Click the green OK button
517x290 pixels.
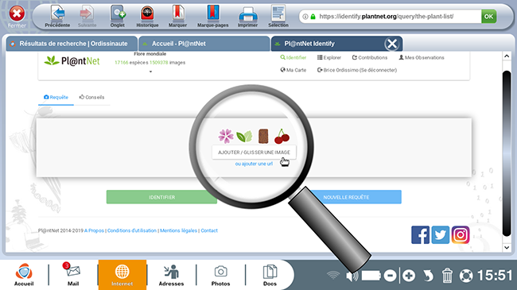(488, 16)
